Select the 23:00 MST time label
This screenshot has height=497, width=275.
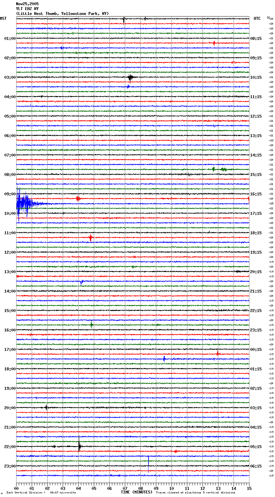pyautogui.click(x=10, y=466)
